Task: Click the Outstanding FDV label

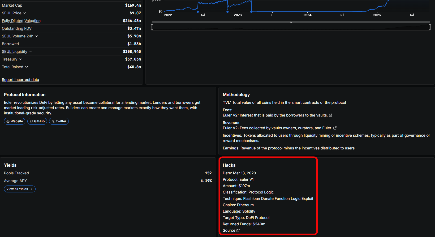Action: [x=17, y=28]
